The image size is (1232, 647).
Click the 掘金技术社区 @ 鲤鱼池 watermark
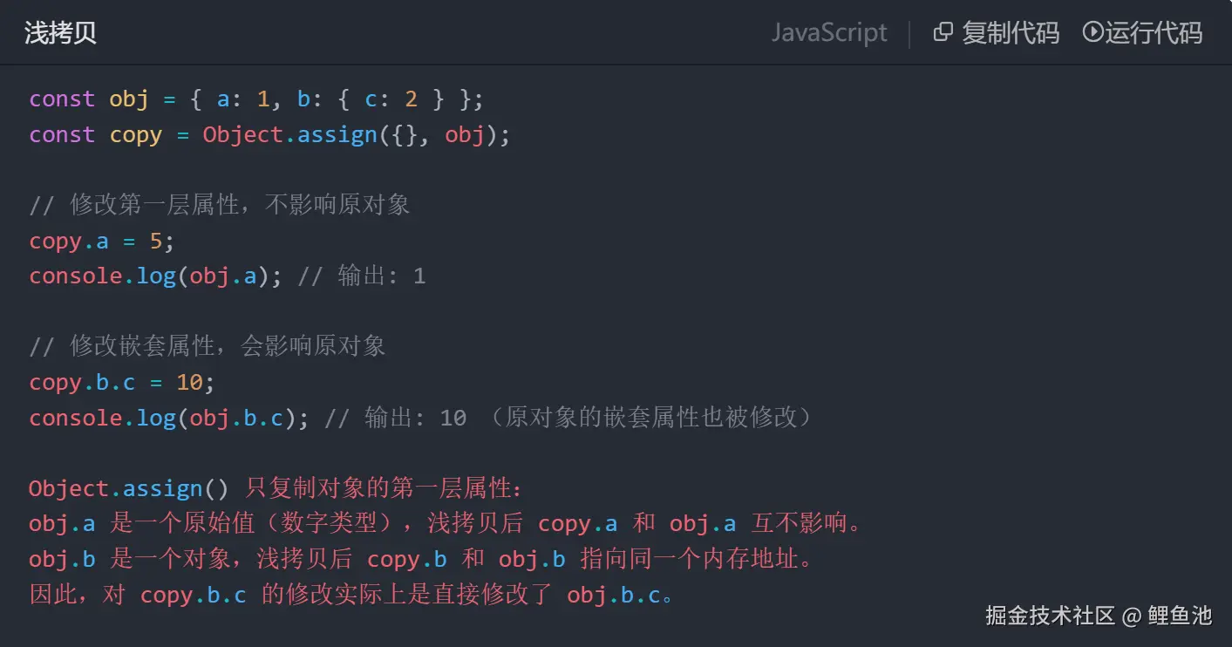(1099, 616)
